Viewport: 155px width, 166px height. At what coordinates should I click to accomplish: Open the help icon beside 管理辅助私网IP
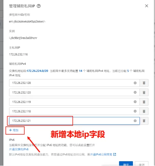tap(39, 6)
